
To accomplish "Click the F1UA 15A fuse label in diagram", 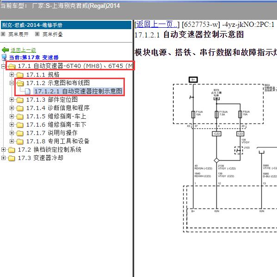I will click(199, 113).
